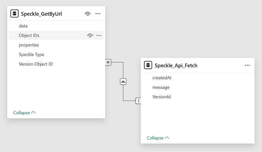The image size is (262, 152).
Task: Click the Speckle_Api_Fetch table title
Action: (176, 65)
